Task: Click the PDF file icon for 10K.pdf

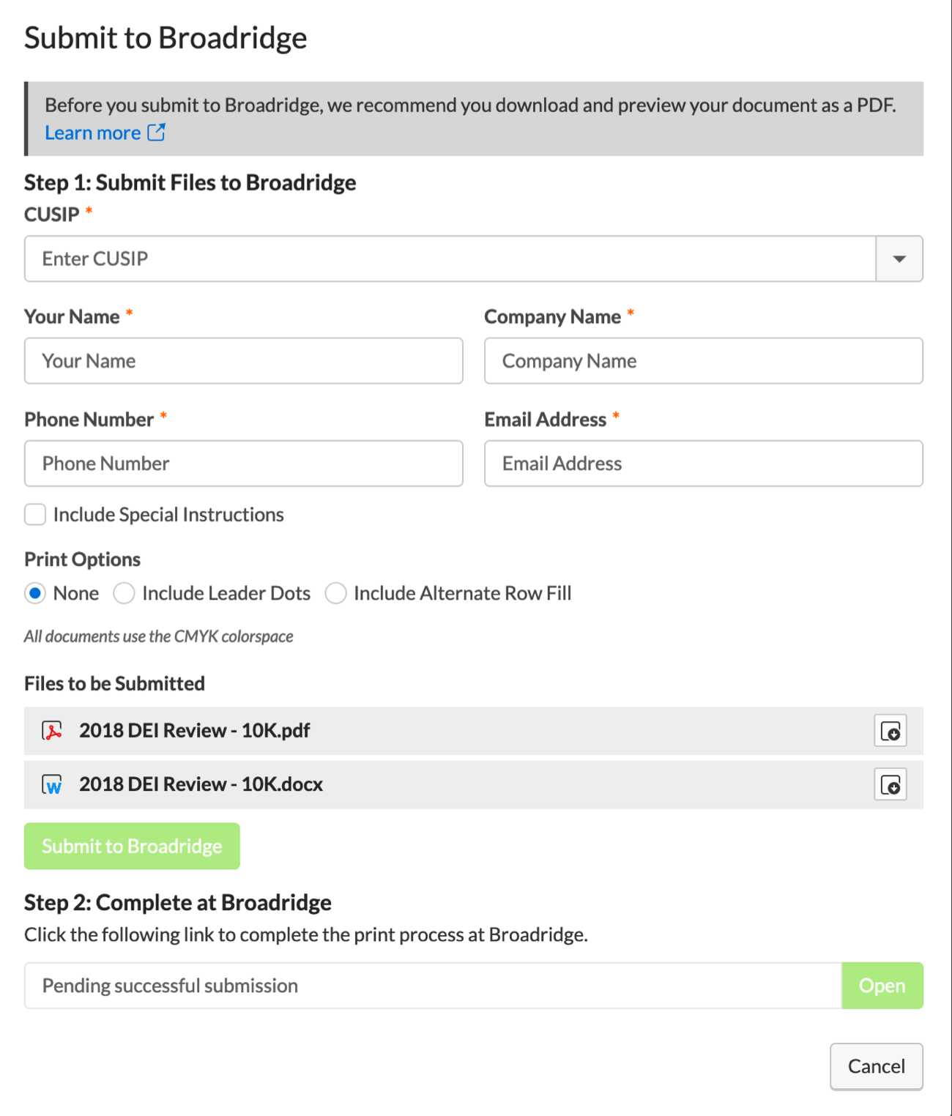Action: click(x=52, y=731)
